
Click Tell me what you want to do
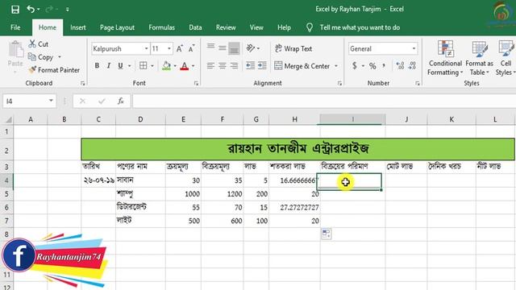[x=360, y=27]
